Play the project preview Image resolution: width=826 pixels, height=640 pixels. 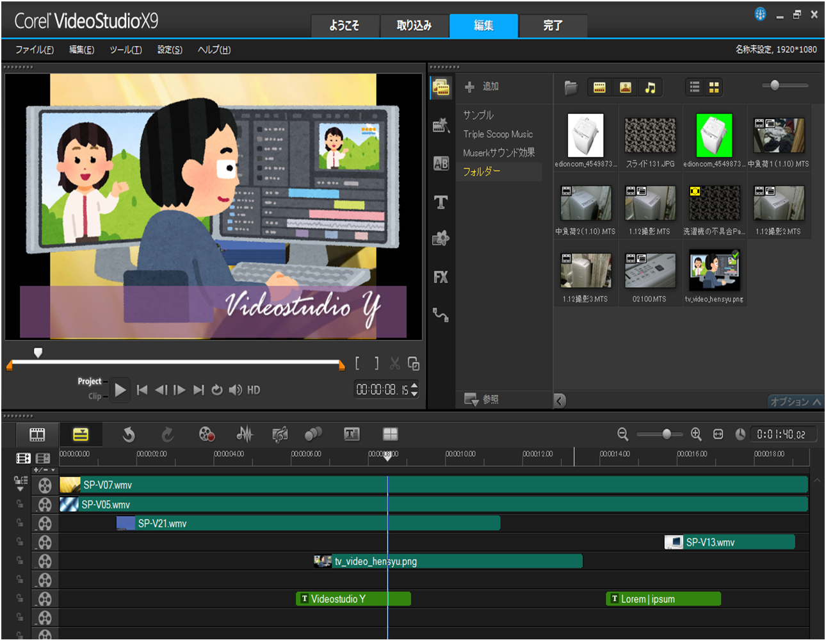pyautogui.click(x=120, y=390)
